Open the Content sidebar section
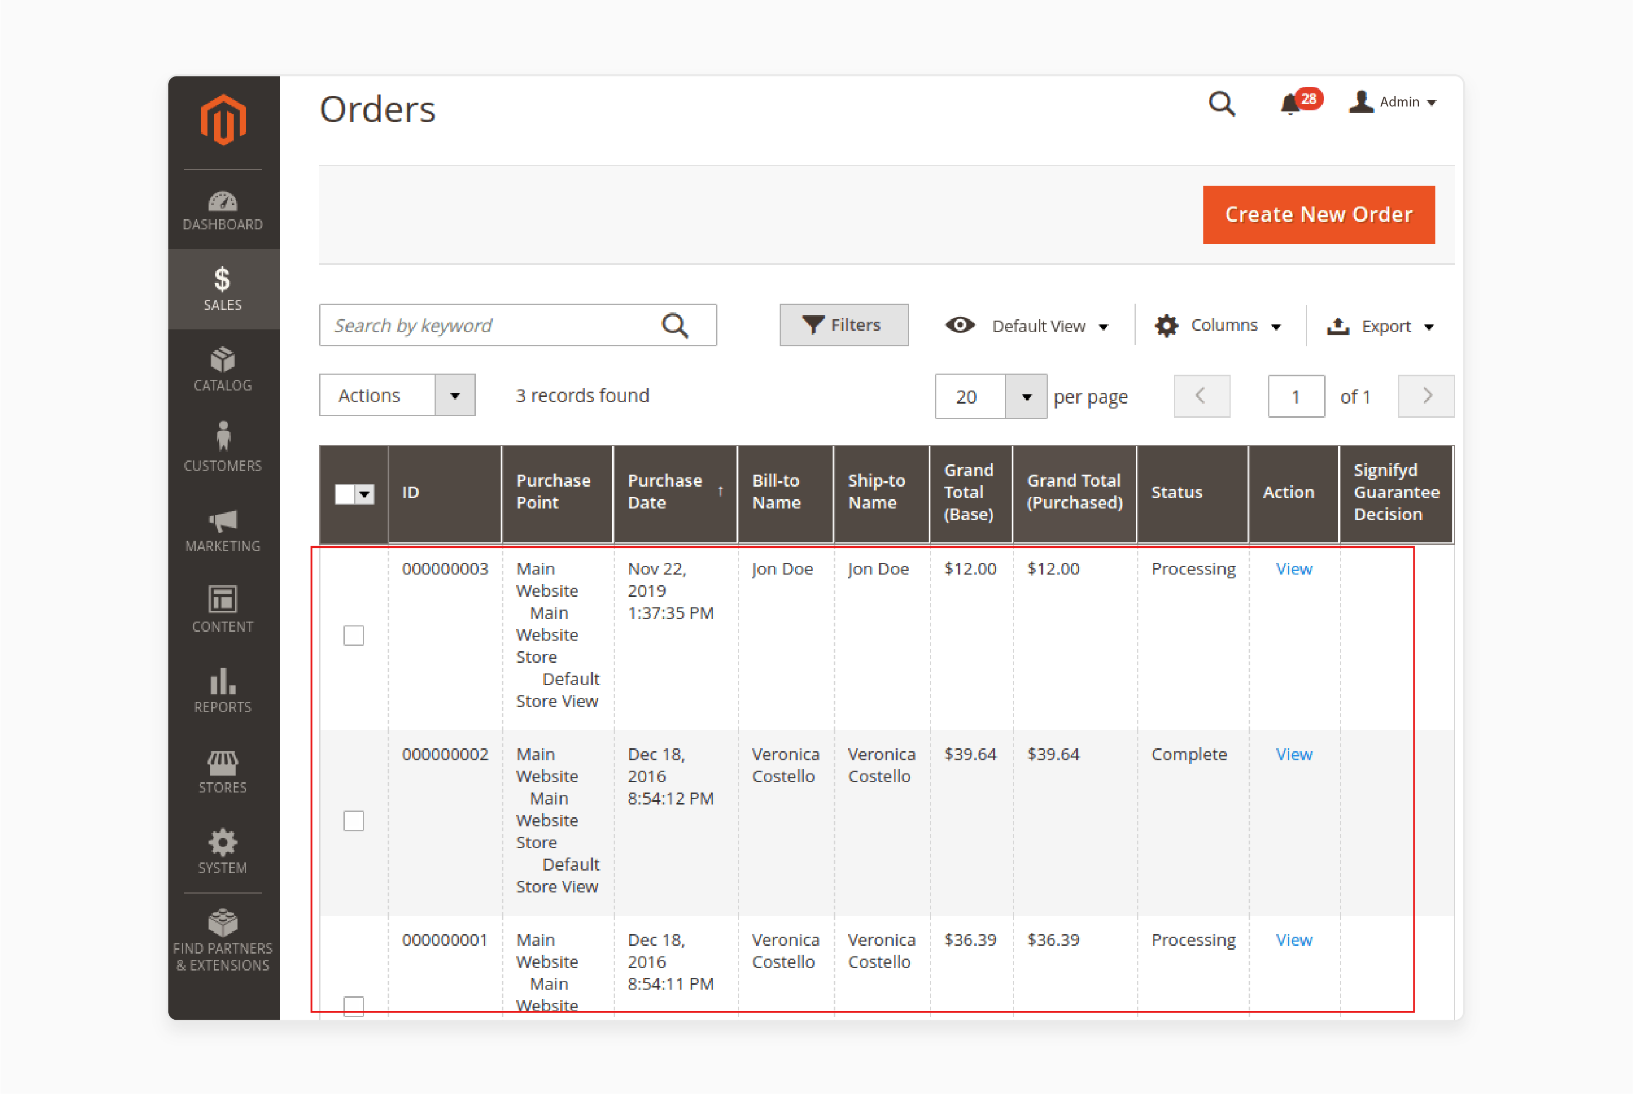This screenshot has width=1633, height=1094. click(223, 610)
